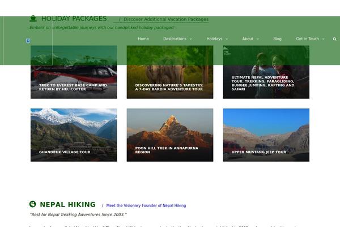This screenshot has height=227, width=340.
Task: Open the Blog menu item
Action: click(x=277, y=39)
